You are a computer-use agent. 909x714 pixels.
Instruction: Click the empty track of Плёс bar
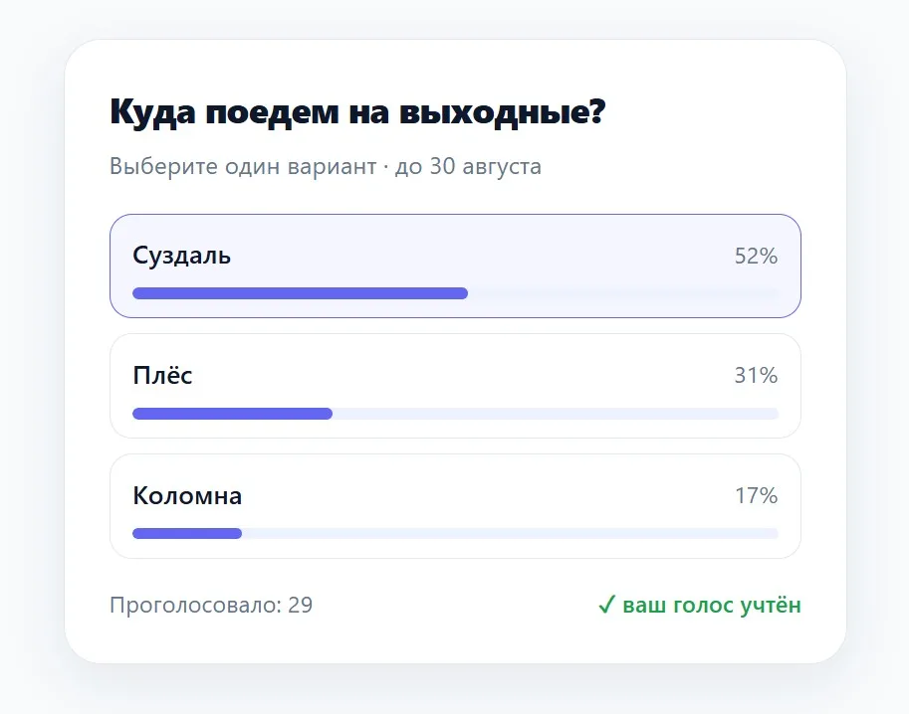pos(556,414)
